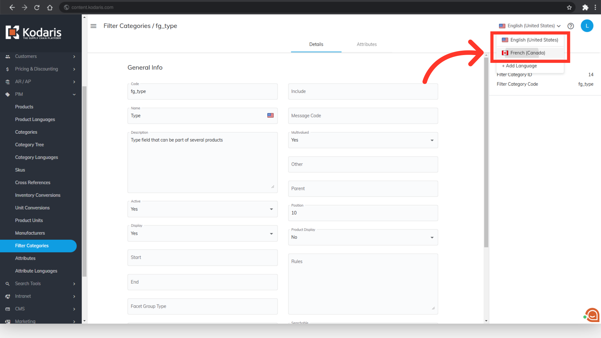Open the Product Display dropdown
Image resolution: width=601 pixels, height=338 pixels.
click(363, 237)
